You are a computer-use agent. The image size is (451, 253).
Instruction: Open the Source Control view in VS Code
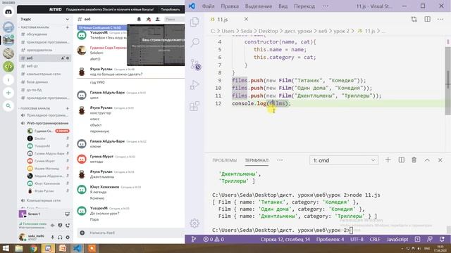(x=195, y=64)
